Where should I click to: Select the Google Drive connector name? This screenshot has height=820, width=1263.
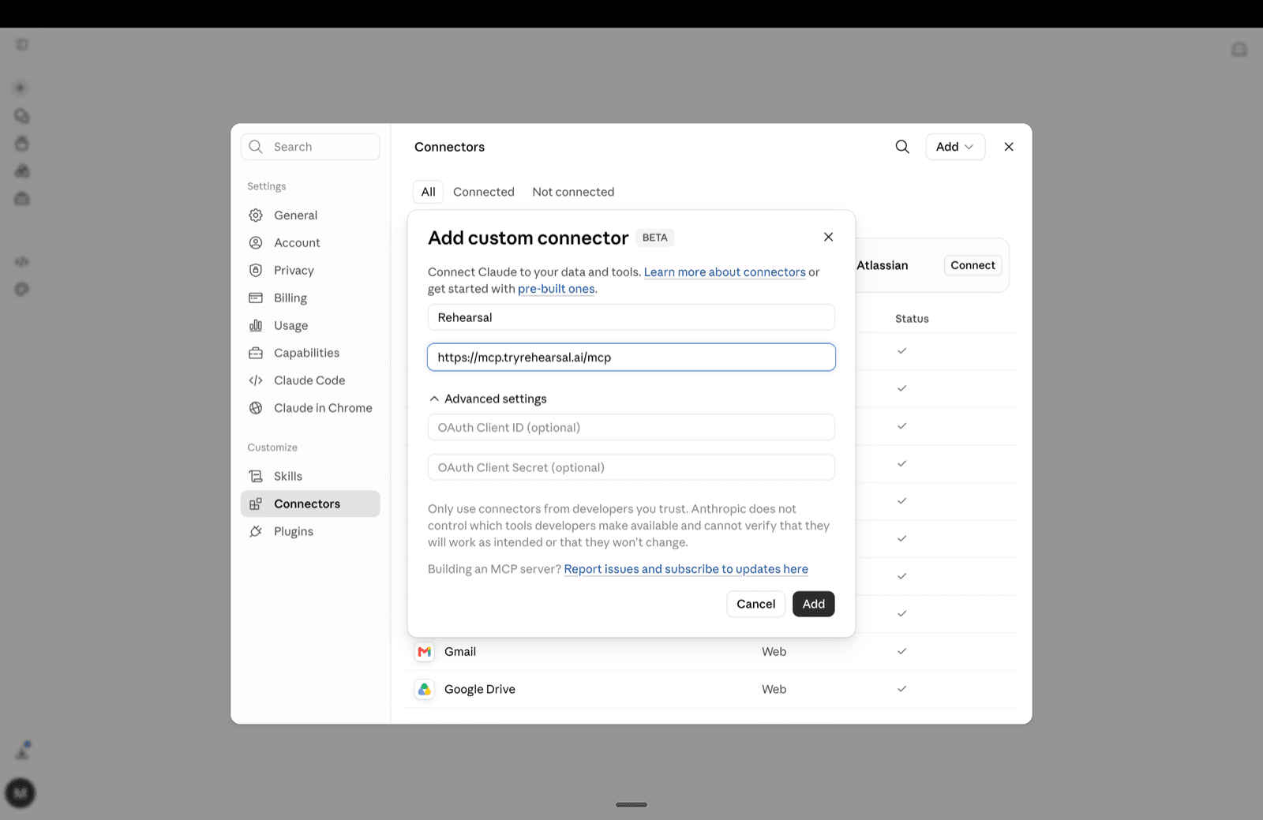[480, 690]
